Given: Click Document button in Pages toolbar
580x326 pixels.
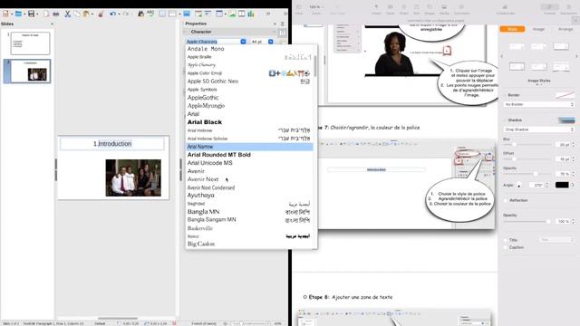Looking at the screenshot, I should click(568, 9).
